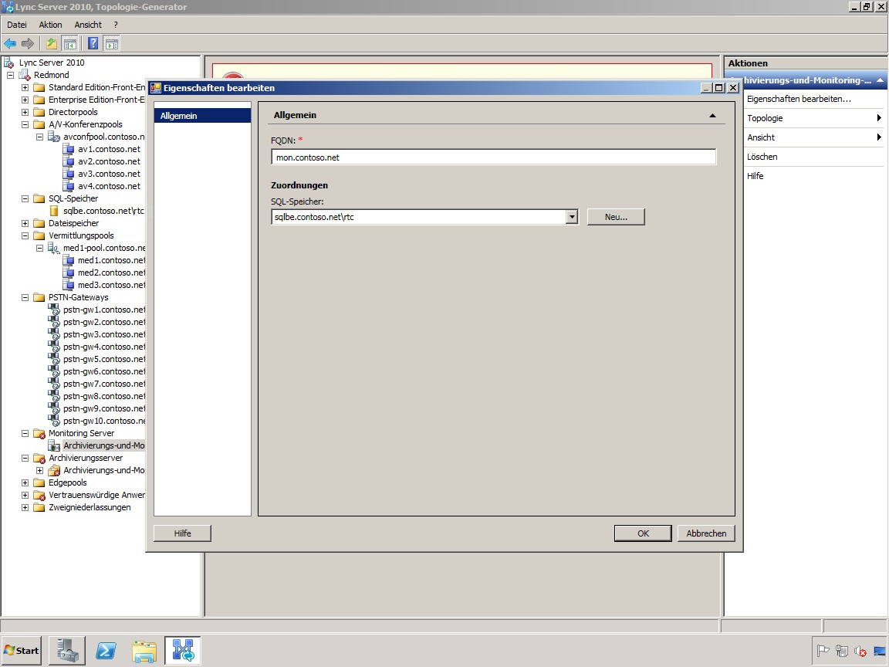Screen dimensions: 889x667
Task: Open the Datei menu
Action: 17,25
